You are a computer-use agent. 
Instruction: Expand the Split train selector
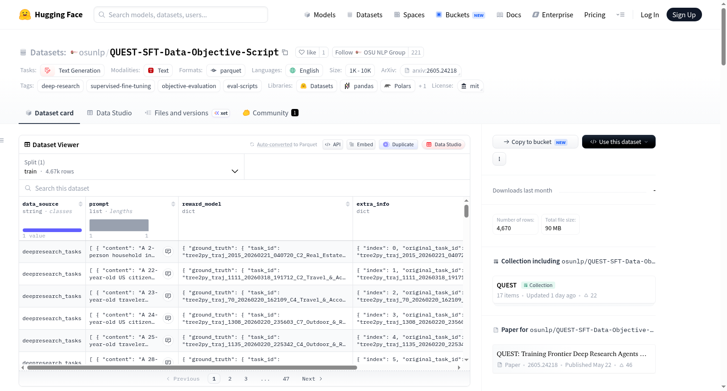pyautogui.click(x=132, y=167)
